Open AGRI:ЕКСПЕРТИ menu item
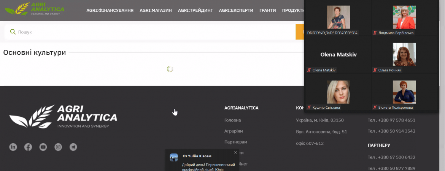The image size is (445, 171). [236, 11]
